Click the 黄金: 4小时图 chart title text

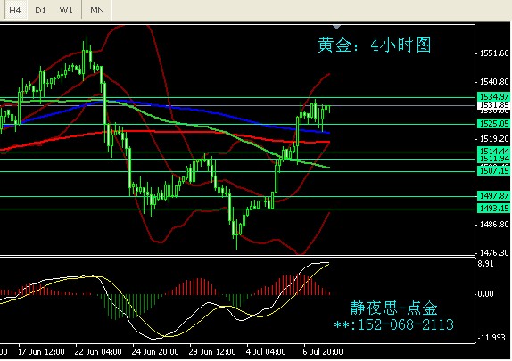375,45
